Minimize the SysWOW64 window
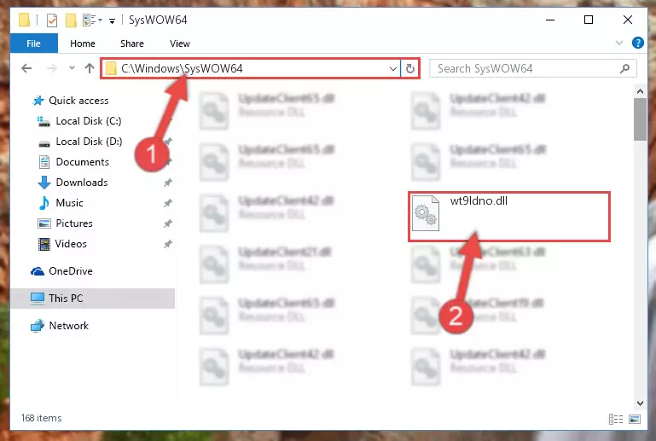Screen dimensions: 656x441 (x=550, y=20)
